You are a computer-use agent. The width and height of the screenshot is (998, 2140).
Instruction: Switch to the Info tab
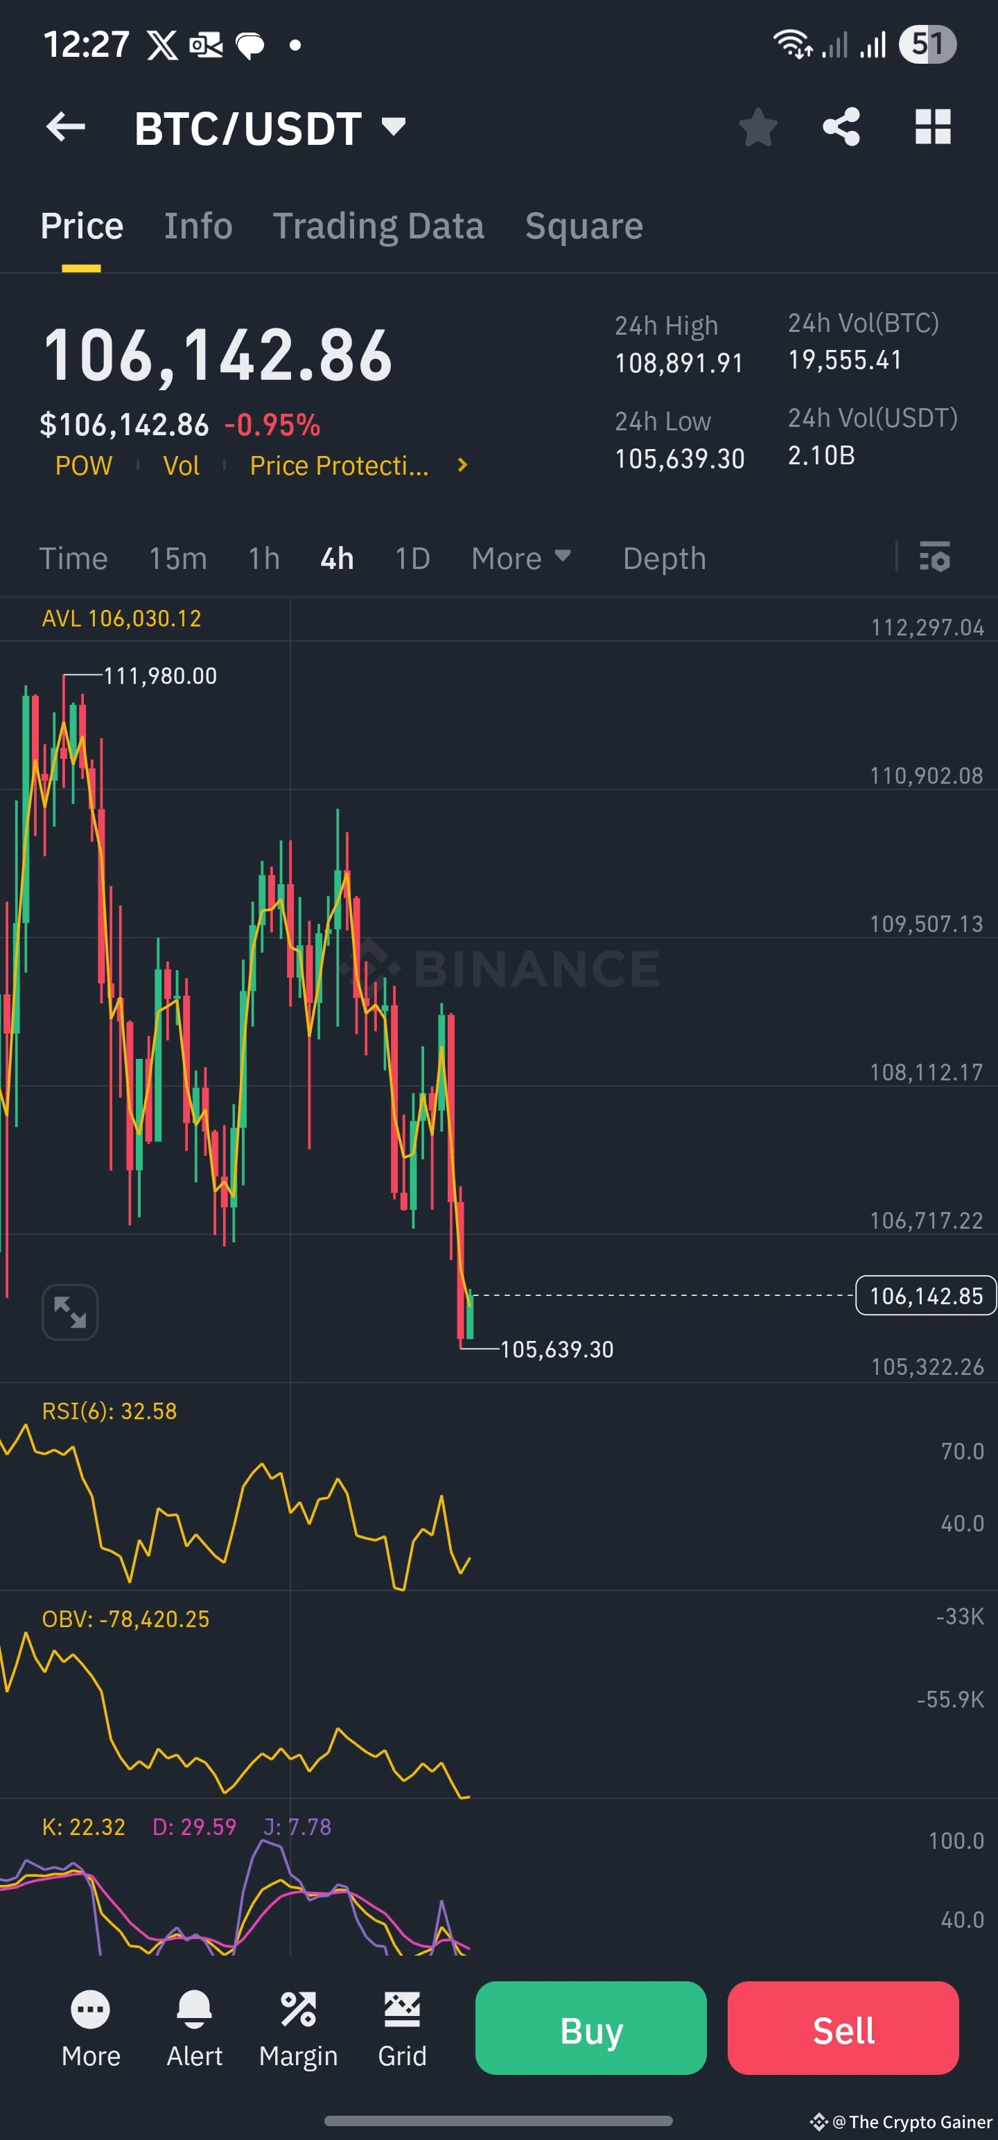coord(198,226)
